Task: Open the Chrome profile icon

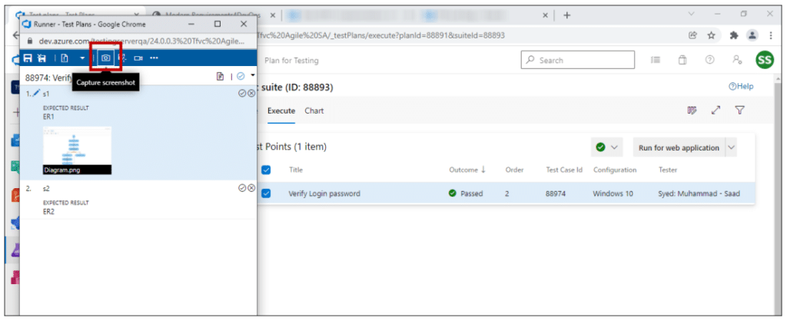Action: (752, 35)
